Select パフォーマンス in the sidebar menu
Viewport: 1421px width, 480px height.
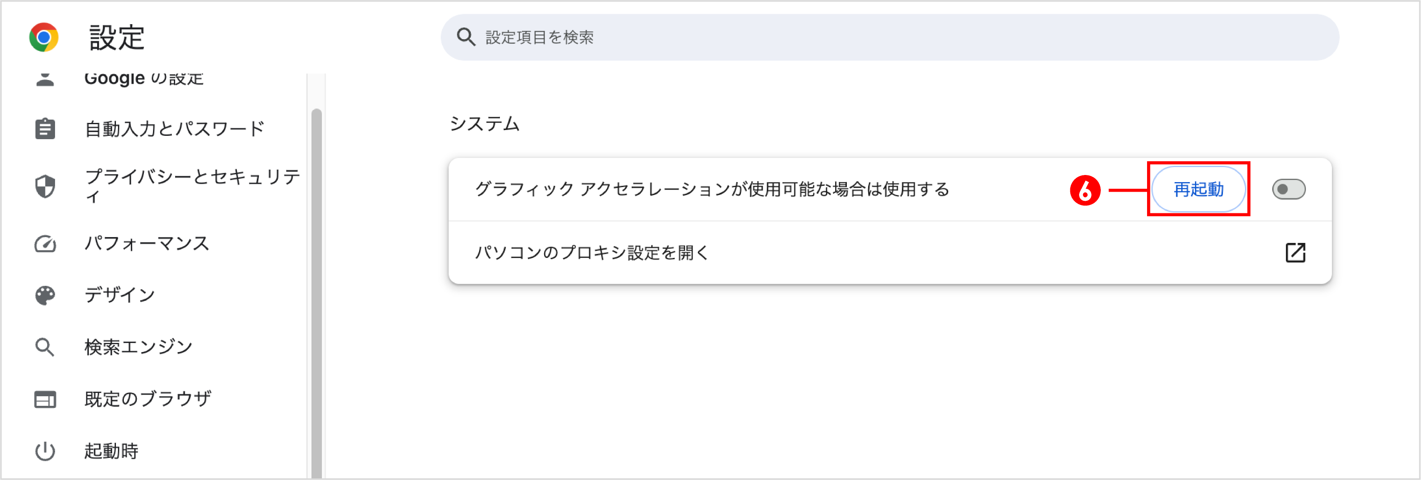[x=147, y=243]
